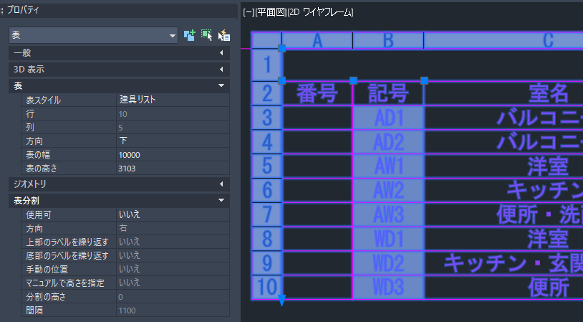Image resolution: width=583 pixels, height=322 pixels.
Task: Click the grip between columns A and B
Action: click(353, 80)
